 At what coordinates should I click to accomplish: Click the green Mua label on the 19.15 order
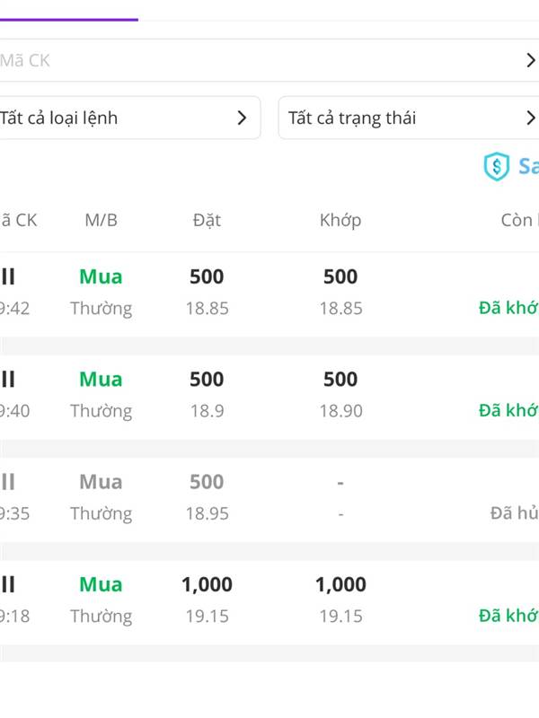(x=101, y=584)
